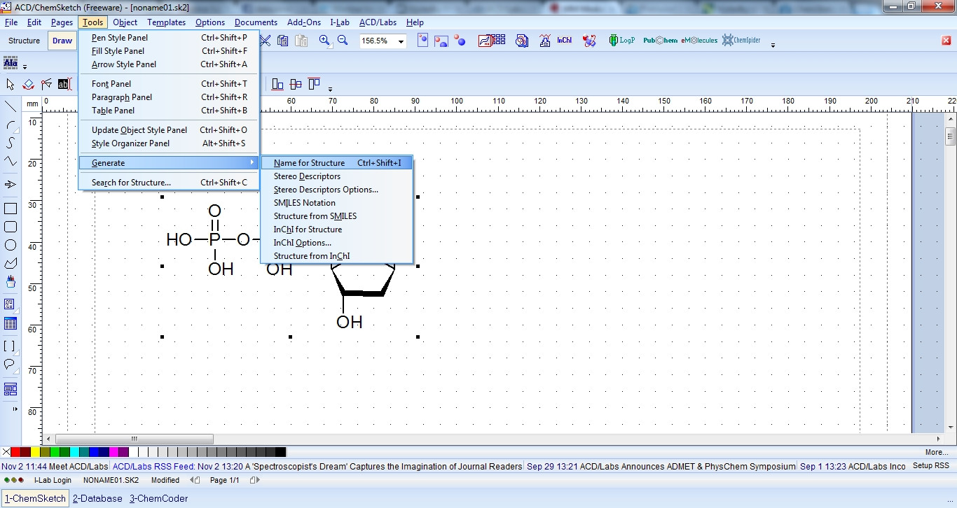Click the Zoom Out magnifier
Viewport: 957px width, 508px height.
tap(343, 41)
